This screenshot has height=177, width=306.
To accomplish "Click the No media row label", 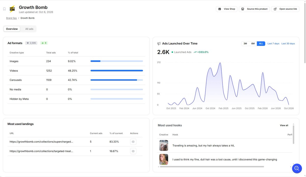I will [x=15, y=90].
